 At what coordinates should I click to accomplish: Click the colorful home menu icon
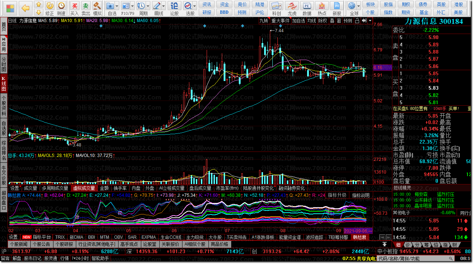coord(11,8)
